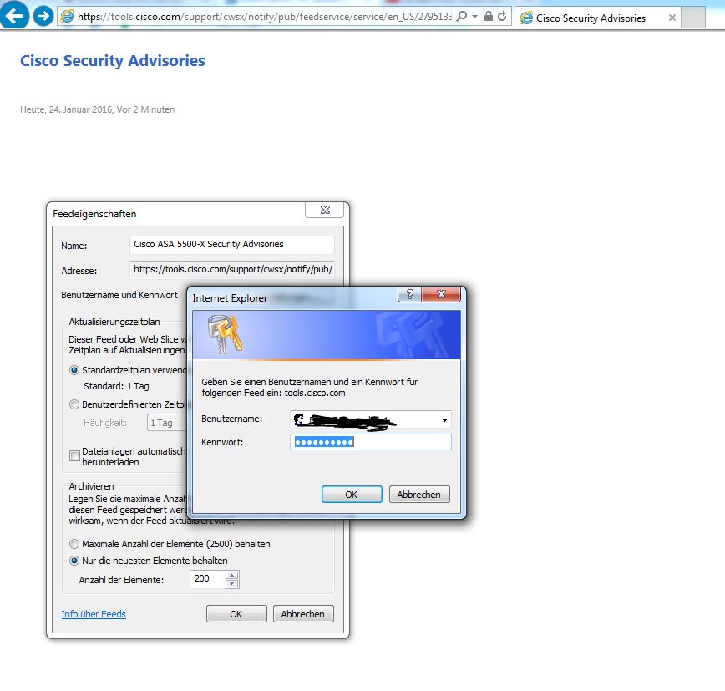Screen dimensions: 725x691
Task: Expand the Benutzername dropdown arrow
Action: point(444,420)
